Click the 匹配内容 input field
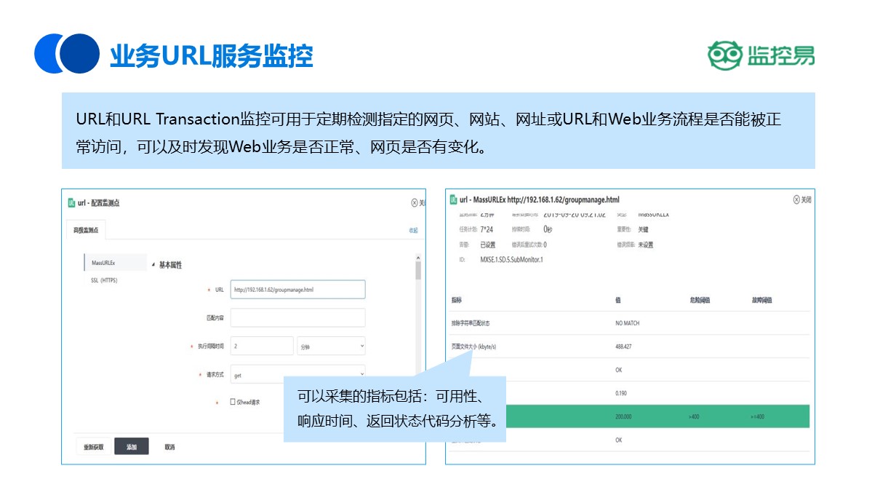Image resolution: width=880 pixels, height=495 pixels. point(297,318)
